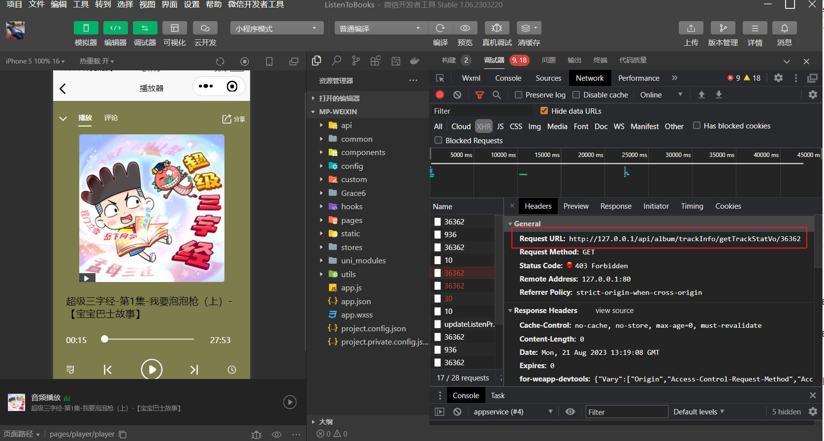The width and height of the screenshot is (824, 441).
Task: Toggle console live expression eye icon
Action: tap(570, 412)
